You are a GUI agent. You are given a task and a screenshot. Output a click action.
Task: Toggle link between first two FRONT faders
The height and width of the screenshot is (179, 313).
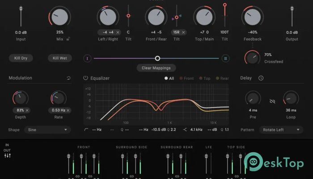(x=77, y=176)
